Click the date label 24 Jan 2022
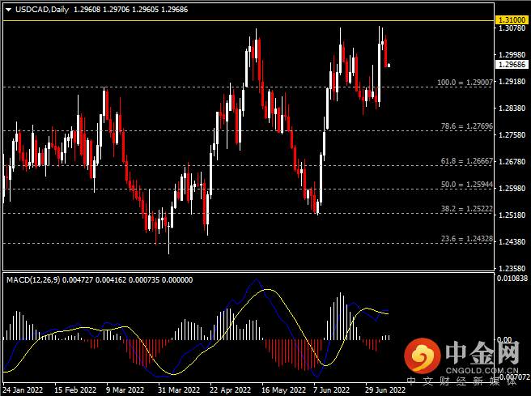Screen dimensions: 531x396 [23, 390]
